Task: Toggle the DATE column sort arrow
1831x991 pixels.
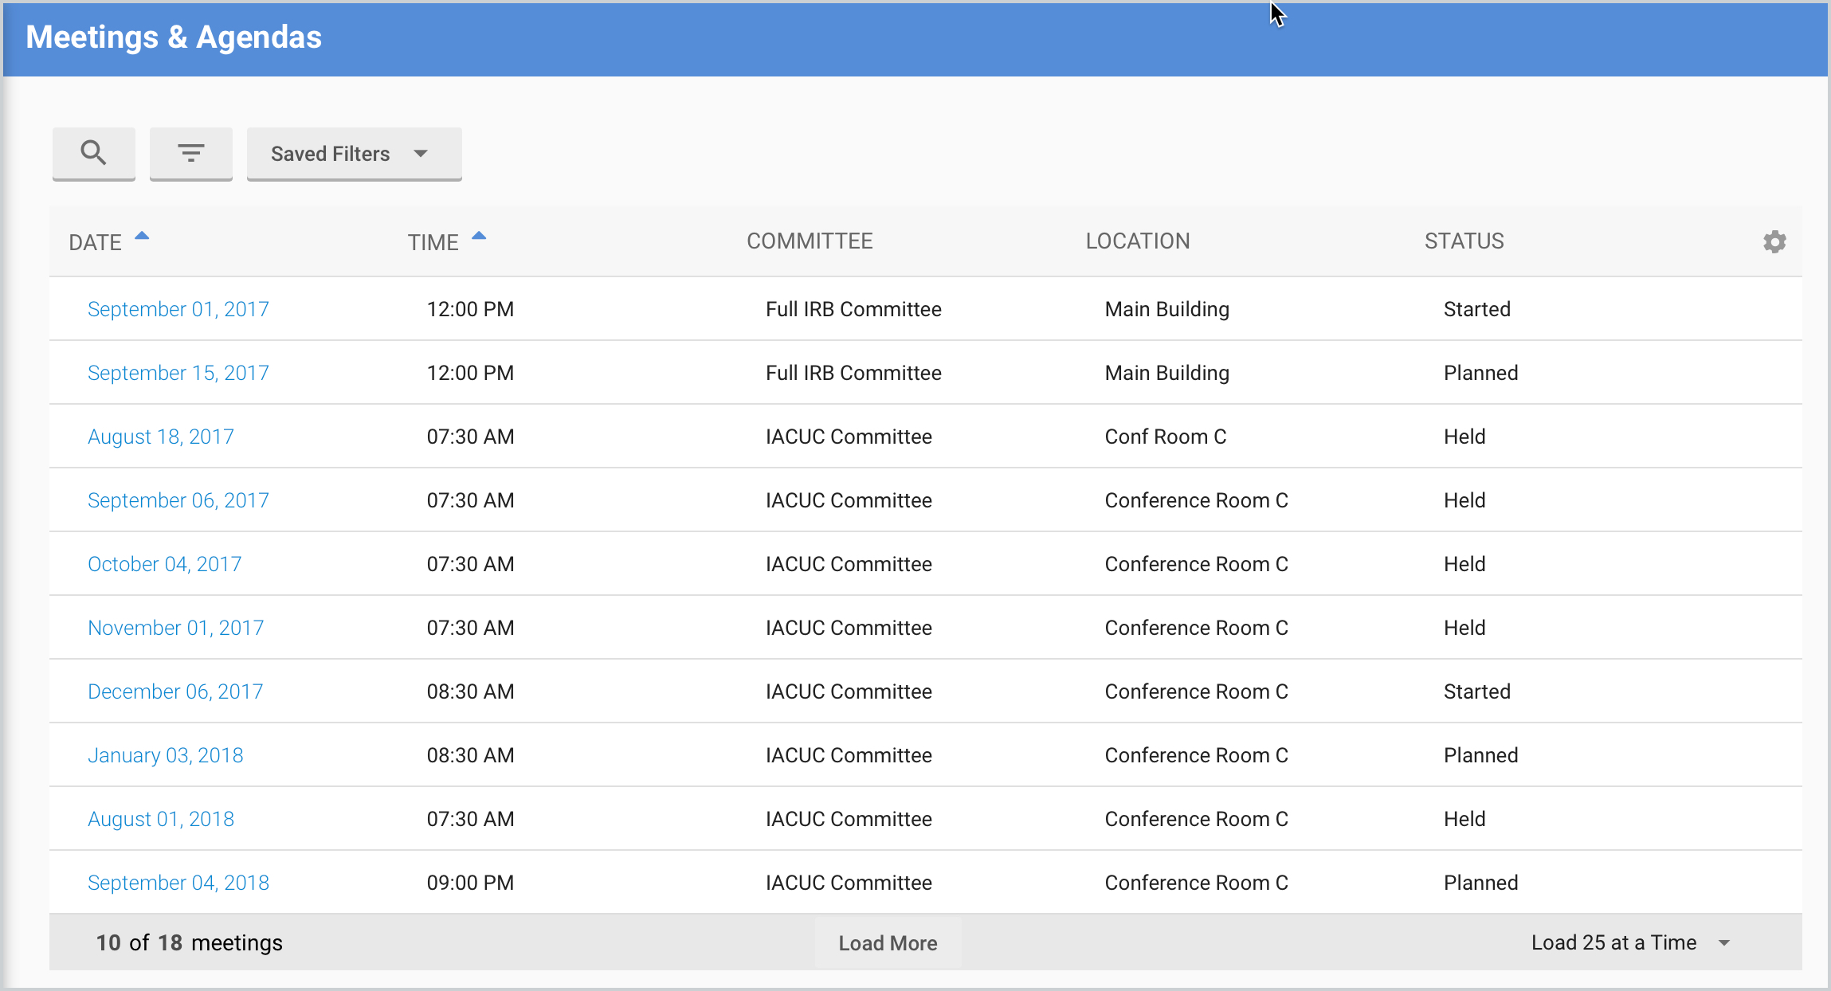Action: pos(142,237)
